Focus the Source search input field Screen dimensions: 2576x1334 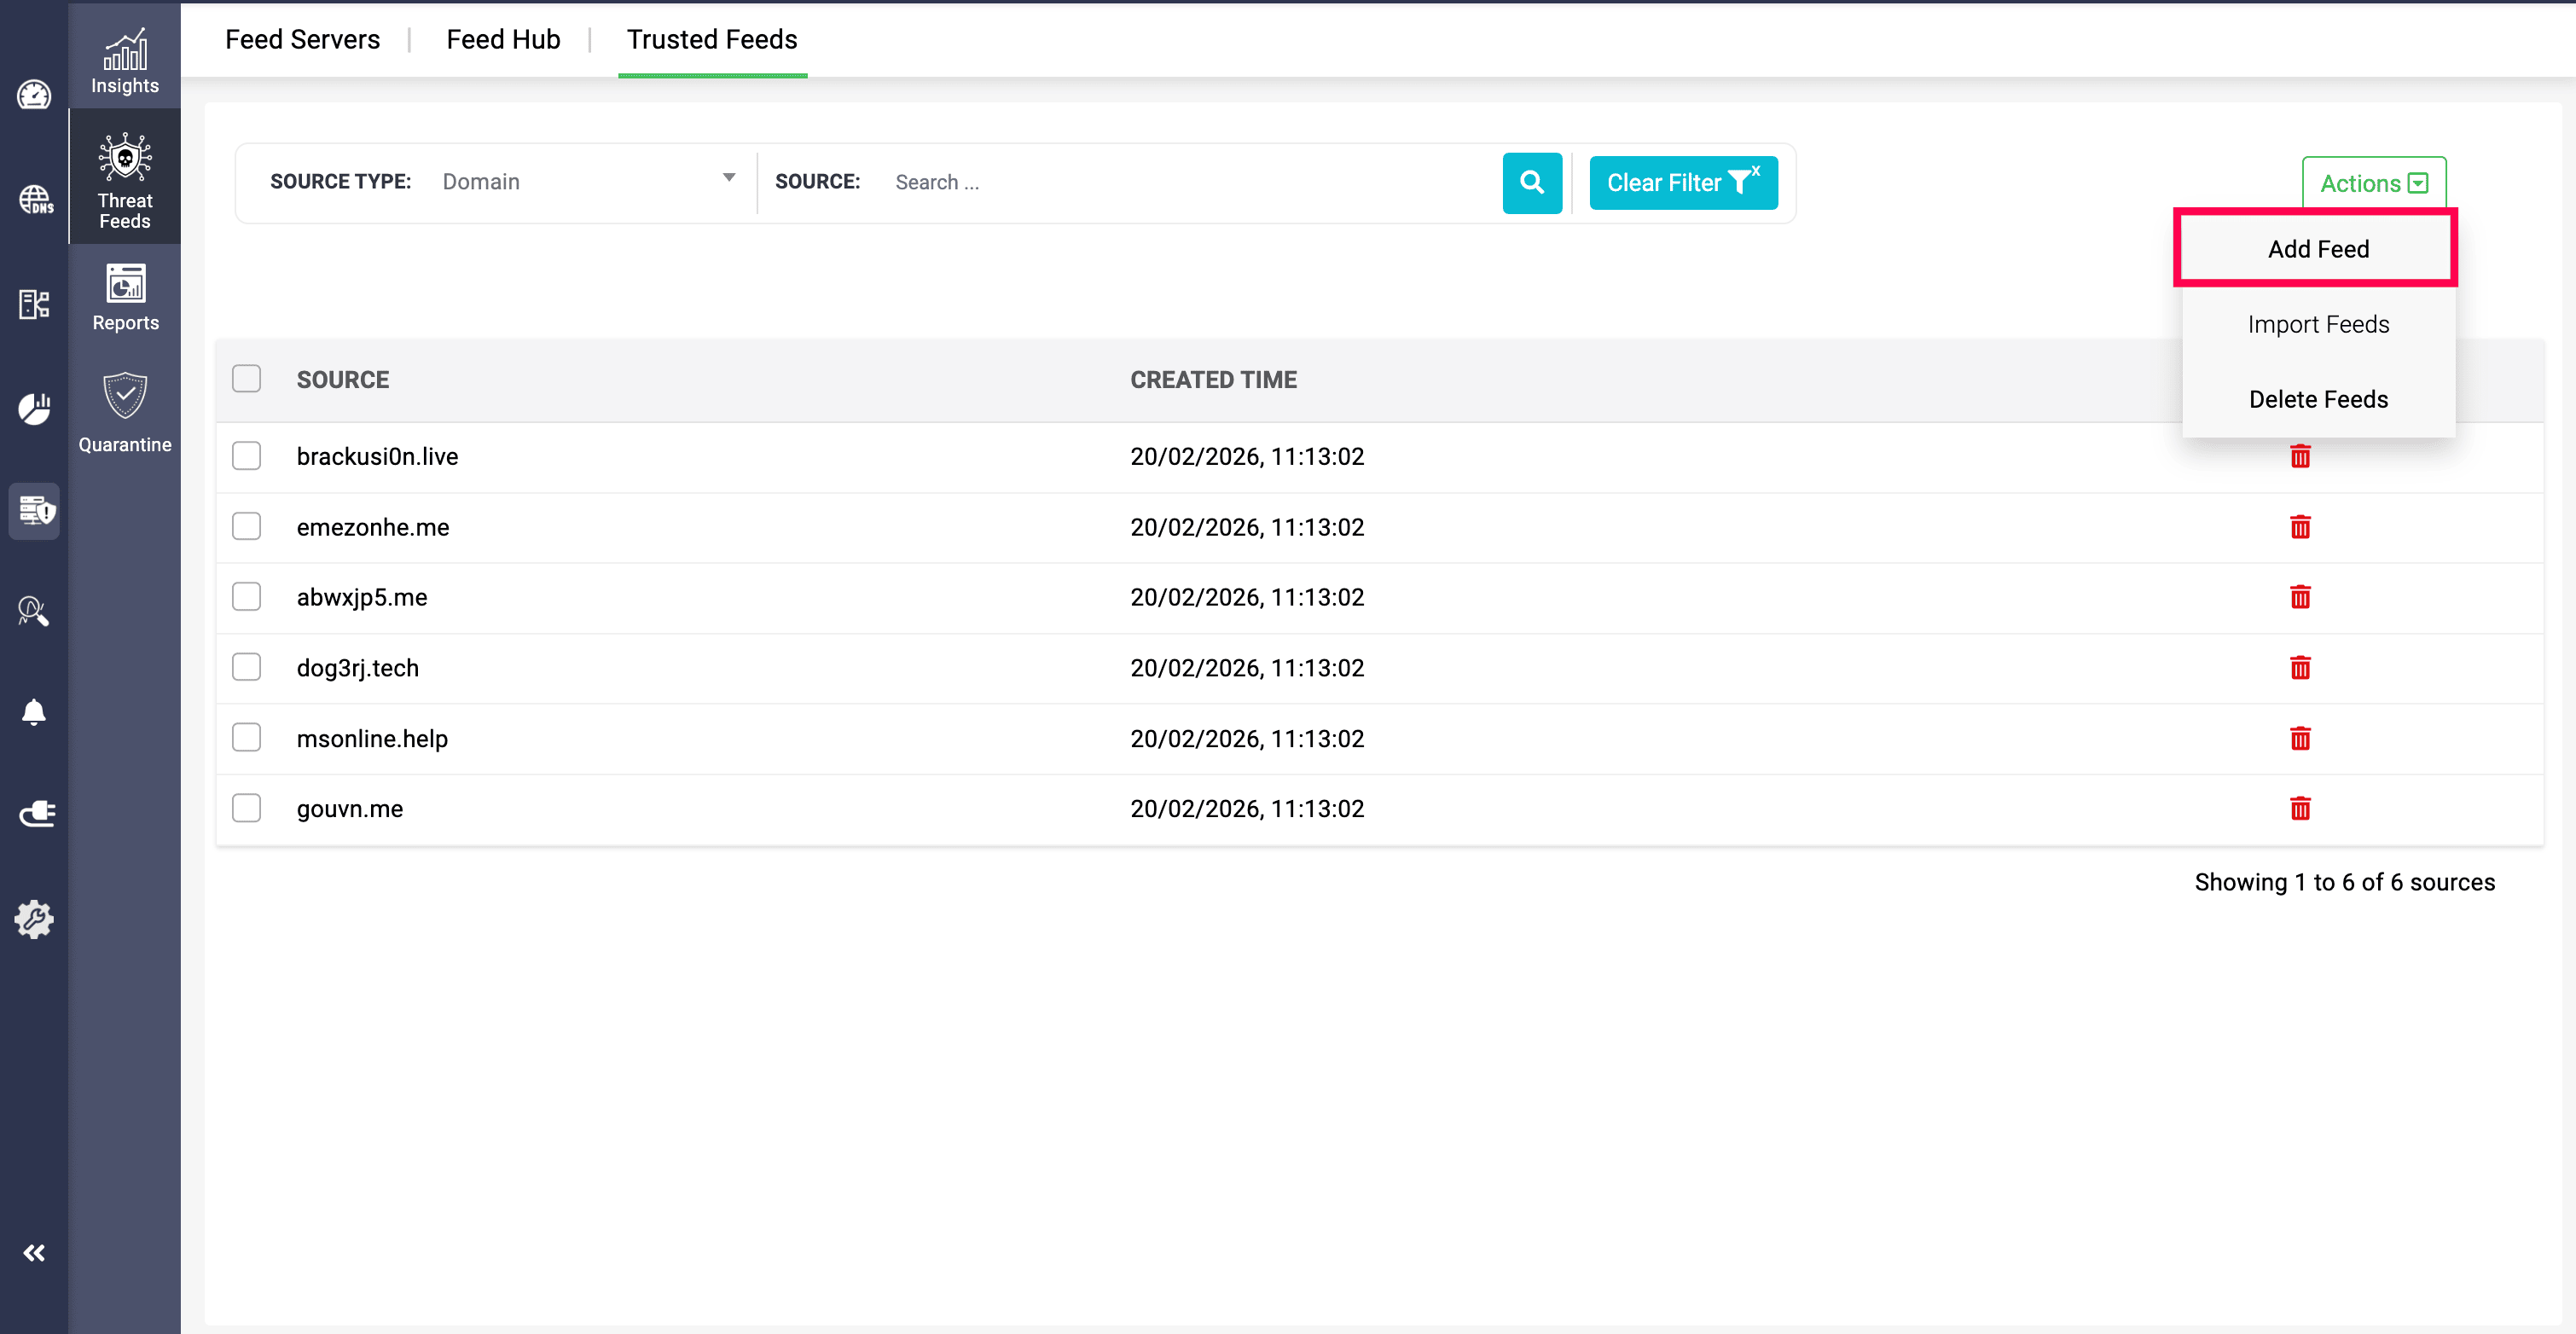tap(1190, 182)
